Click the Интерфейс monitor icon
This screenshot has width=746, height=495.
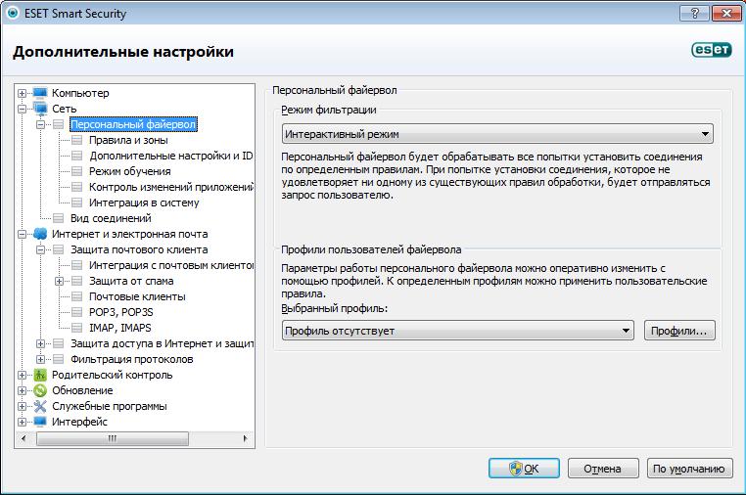coord(40,422)
